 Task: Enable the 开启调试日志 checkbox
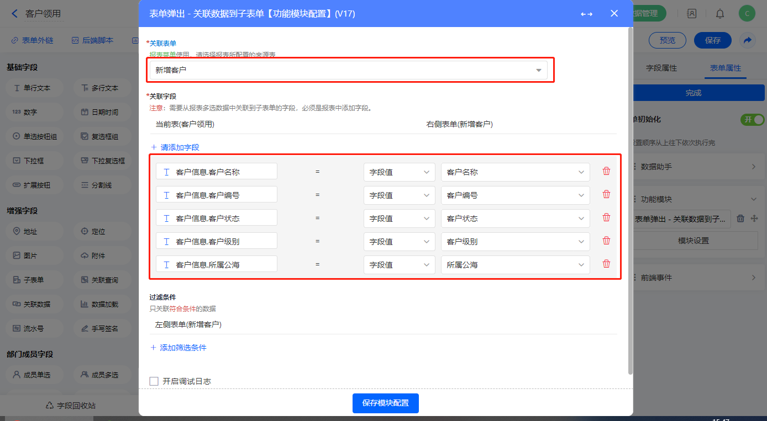click(154, 381)
